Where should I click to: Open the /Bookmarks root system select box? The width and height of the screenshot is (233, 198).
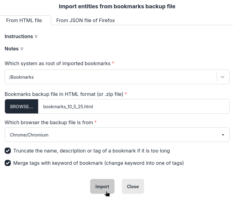(111, 77)
